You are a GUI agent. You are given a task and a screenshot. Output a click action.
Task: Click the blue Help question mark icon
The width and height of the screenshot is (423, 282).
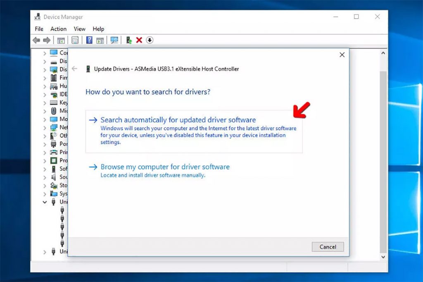click(x=89, y=40)
